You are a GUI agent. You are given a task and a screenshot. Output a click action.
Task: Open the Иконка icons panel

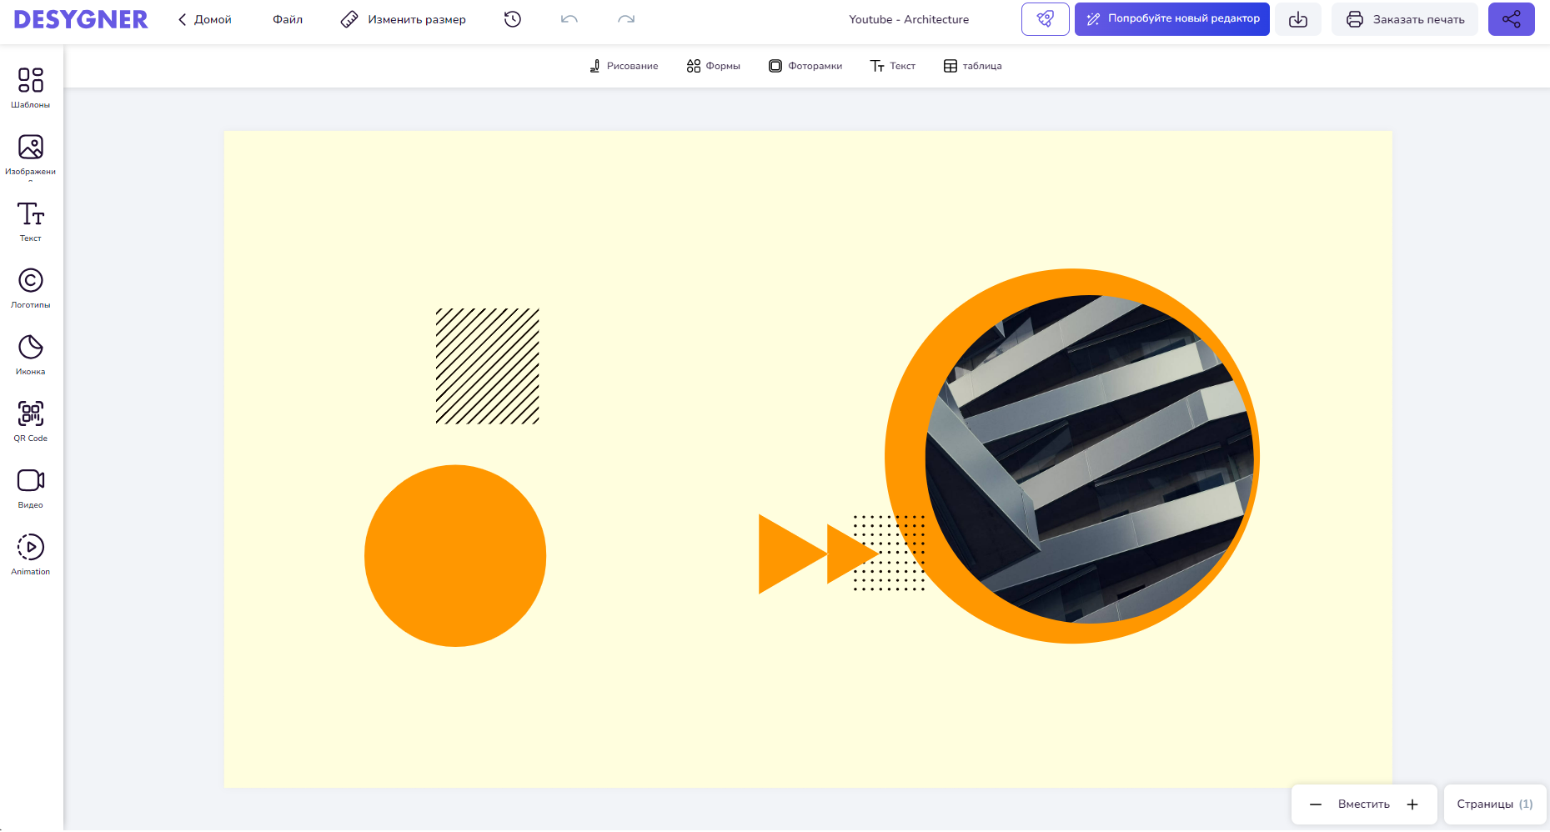click(31, 355)
